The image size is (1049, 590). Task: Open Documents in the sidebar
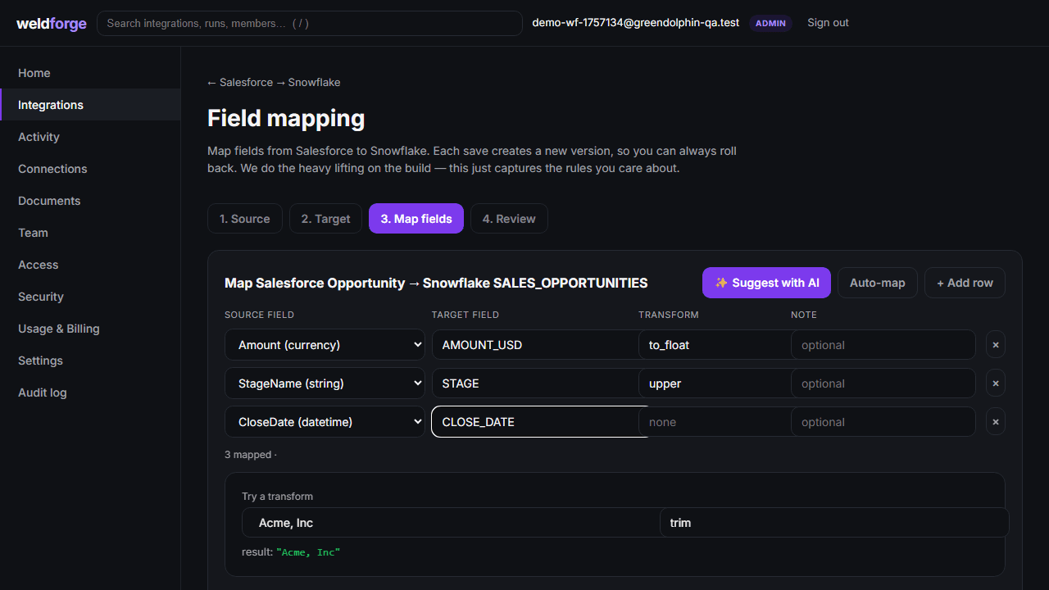coord(90,201)
